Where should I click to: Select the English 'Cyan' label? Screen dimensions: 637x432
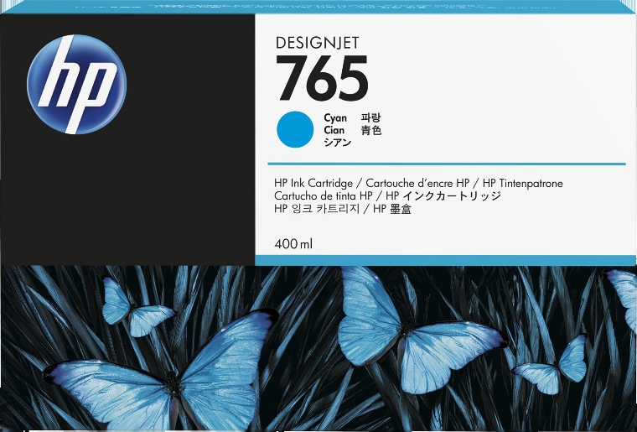[335, 119]
